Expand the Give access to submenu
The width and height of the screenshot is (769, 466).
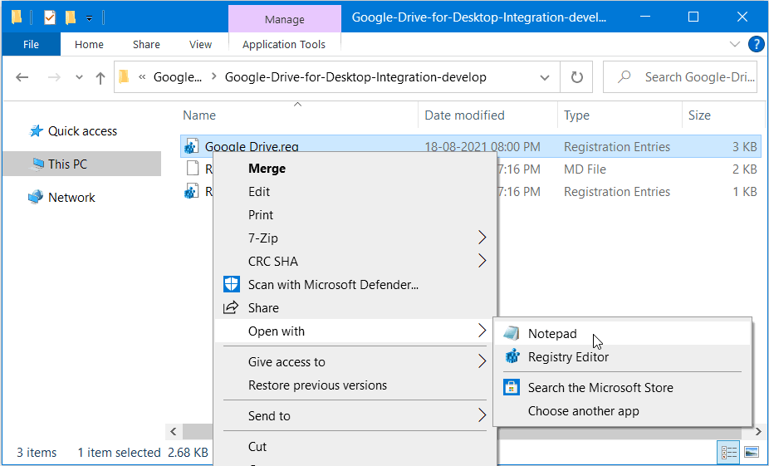tap(355, 361)
